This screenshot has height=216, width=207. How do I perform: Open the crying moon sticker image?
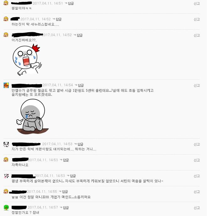[x=27, y=60]
